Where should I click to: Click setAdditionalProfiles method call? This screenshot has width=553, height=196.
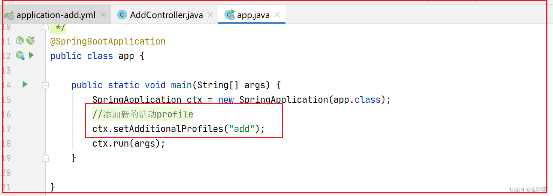coord(168,129)
